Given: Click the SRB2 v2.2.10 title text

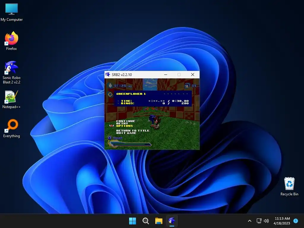Looking at the screenshot, I should 122,75.
